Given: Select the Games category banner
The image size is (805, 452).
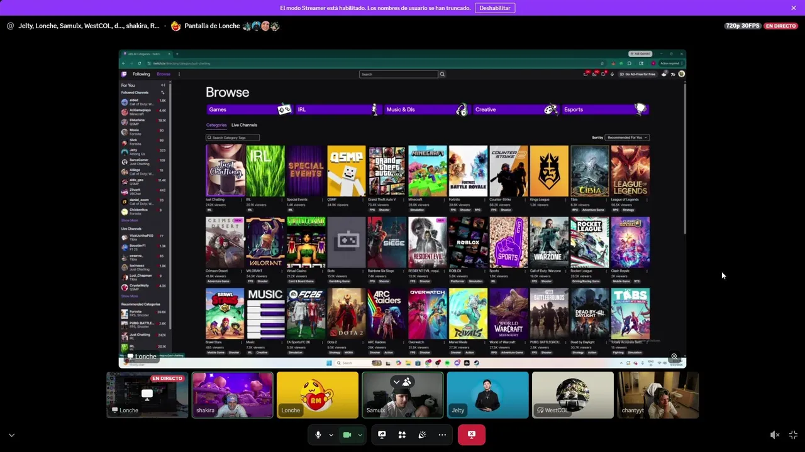Looking at the screenshot, I should pyautogui.click(x=250, y=109).
